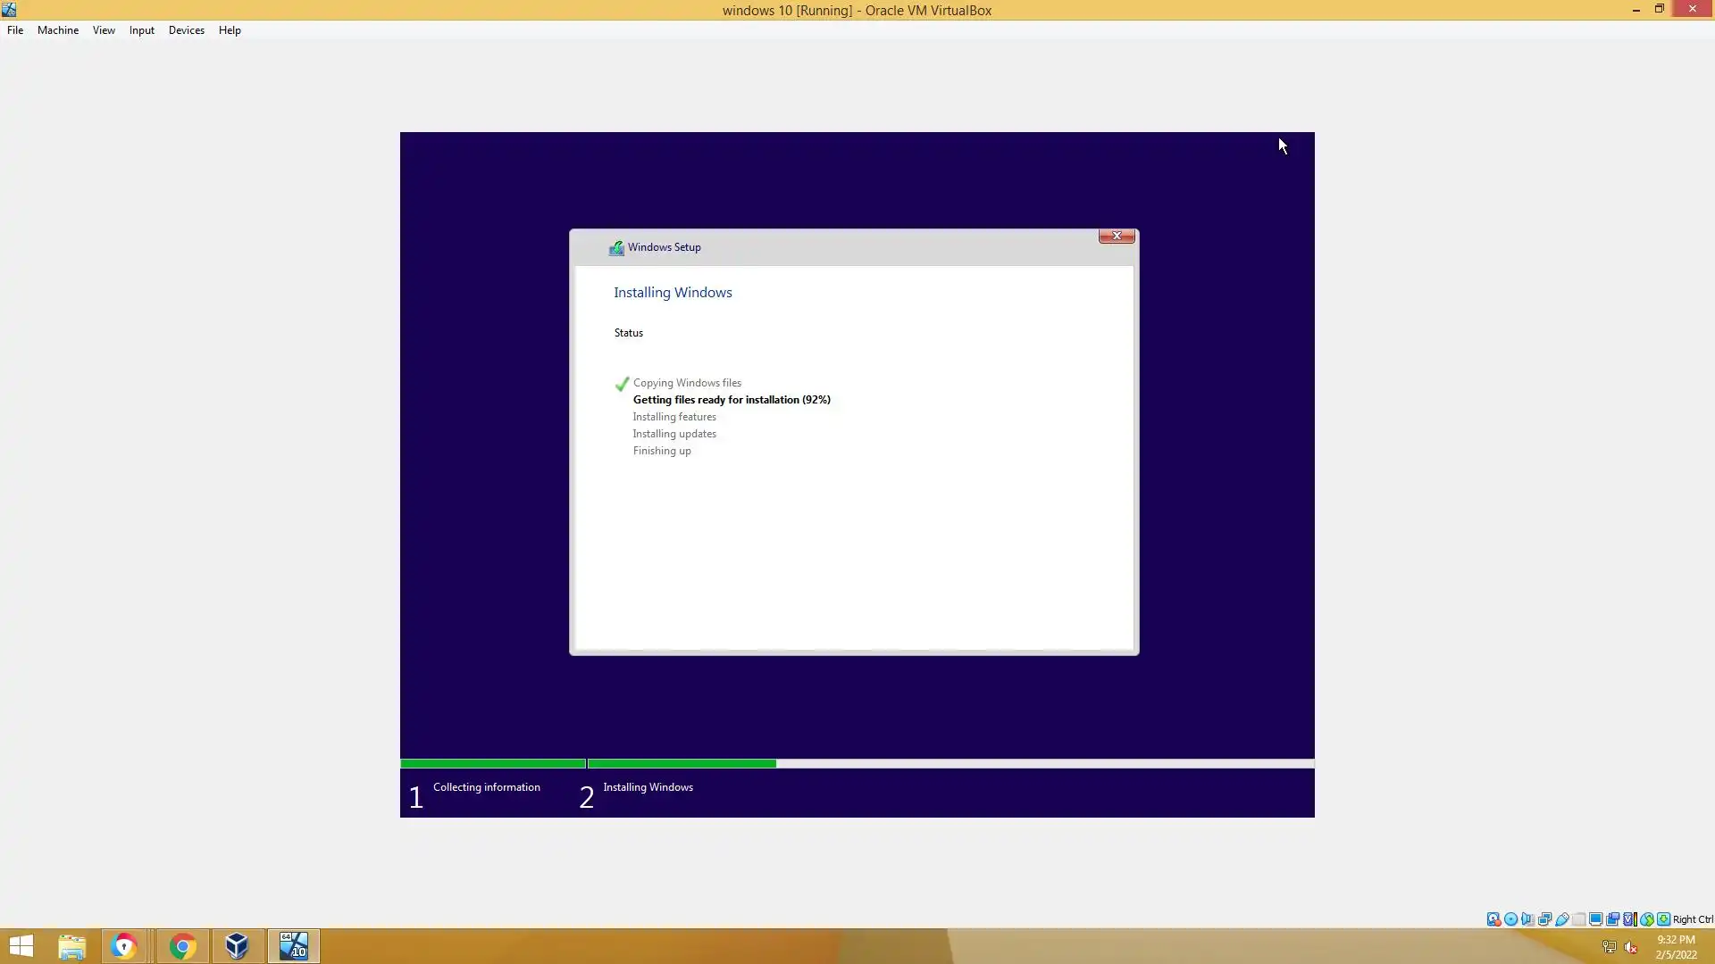The width and height of the screenshot is (1715, 964).
Task: Click the USB devices status icon
Action: click(x=1561, y=919)
